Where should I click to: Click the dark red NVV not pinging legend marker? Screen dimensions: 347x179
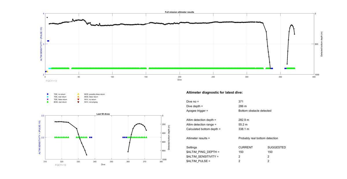[x=78, y=102]
